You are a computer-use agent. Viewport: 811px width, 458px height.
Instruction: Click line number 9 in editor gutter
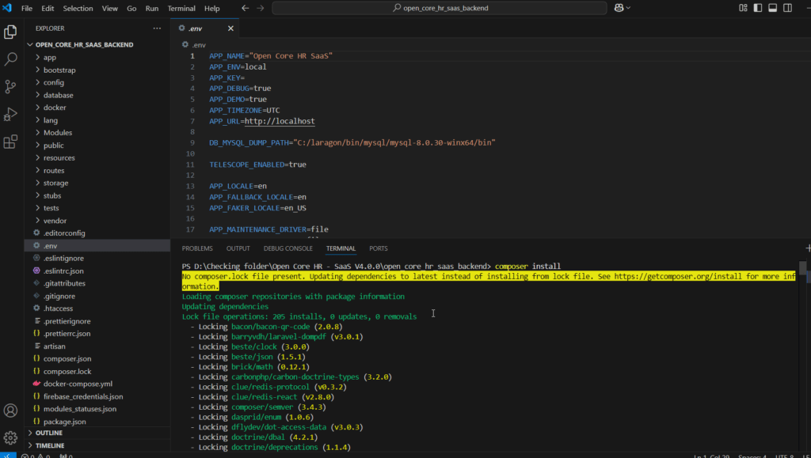click(192, 142)
